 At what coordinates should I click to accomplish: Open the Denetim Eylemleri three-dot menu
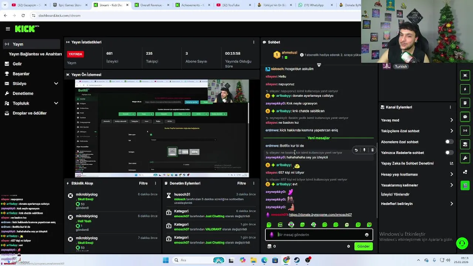point(253,183)
